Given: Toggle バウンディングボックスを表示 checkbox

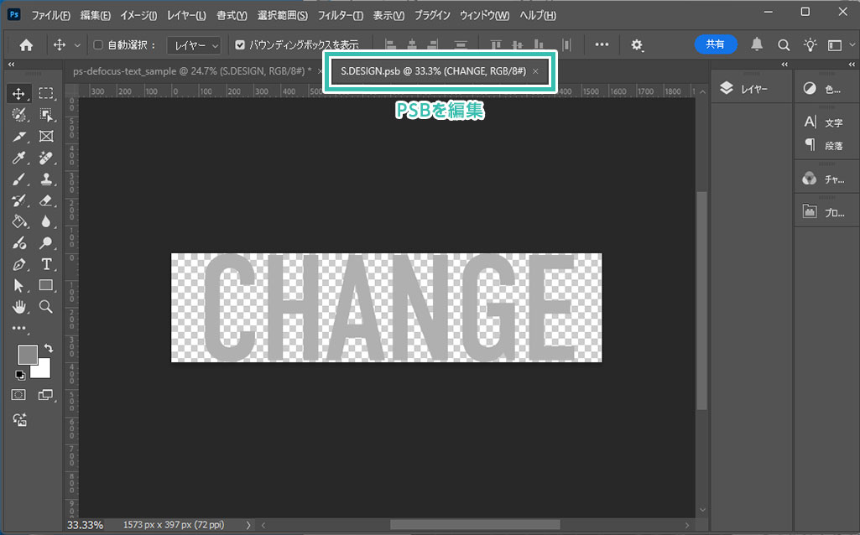Looking at the screenshot, I should pyautogui.click(x=240, y=45).
